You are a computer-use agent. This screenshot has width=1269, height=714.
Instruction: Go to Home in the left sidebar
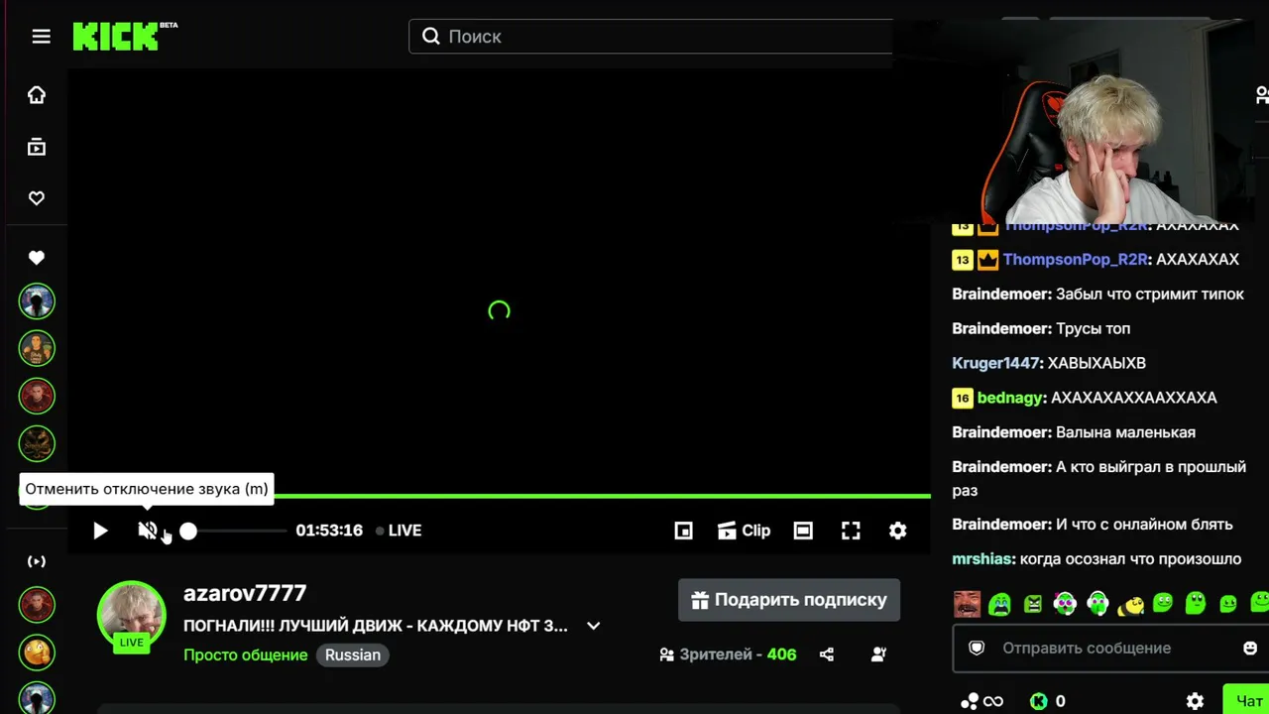37,95
